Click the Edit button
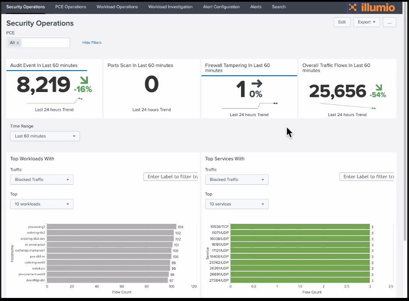 [x=342, y=22]
